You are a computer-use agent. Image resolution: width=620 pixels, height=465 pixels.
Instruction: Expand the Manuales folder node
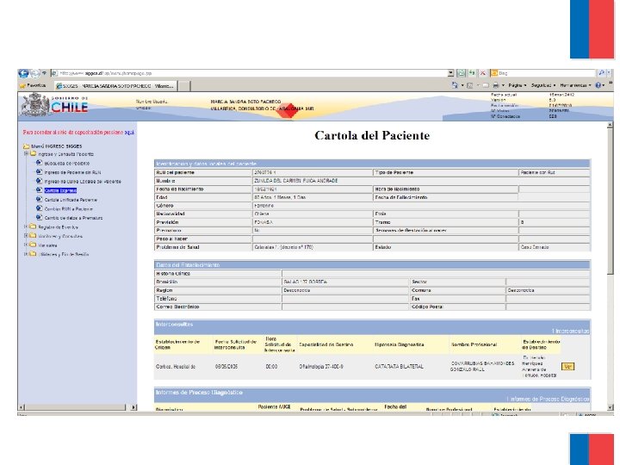(26, 245)
